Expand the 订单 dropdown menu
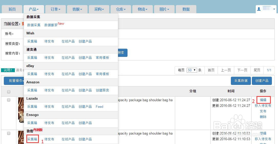The width and height of the screenshot is (278, 144). tap(56, 9)
